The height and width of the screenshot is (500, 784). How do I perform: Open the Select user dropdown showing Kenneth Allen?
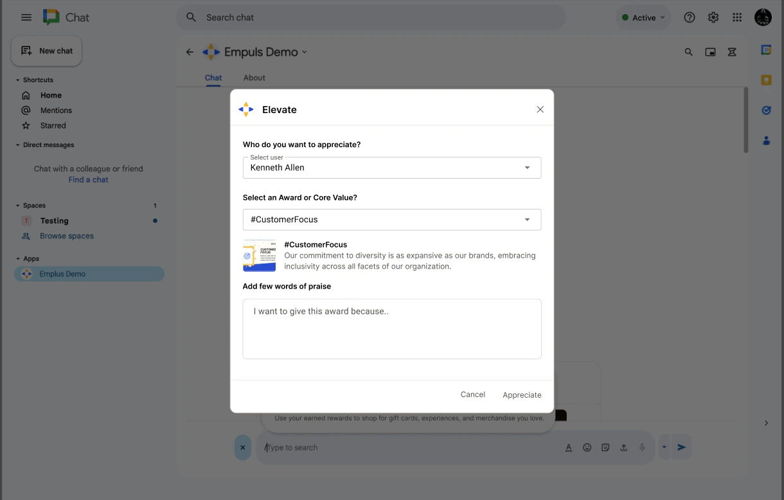click(x=392, y=168)
